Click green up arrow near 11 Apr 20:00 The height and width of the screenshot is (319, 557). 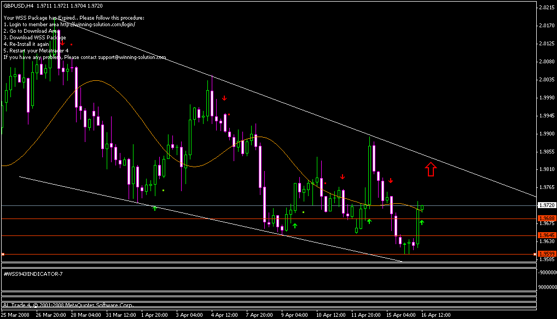(x=369, y=221)
